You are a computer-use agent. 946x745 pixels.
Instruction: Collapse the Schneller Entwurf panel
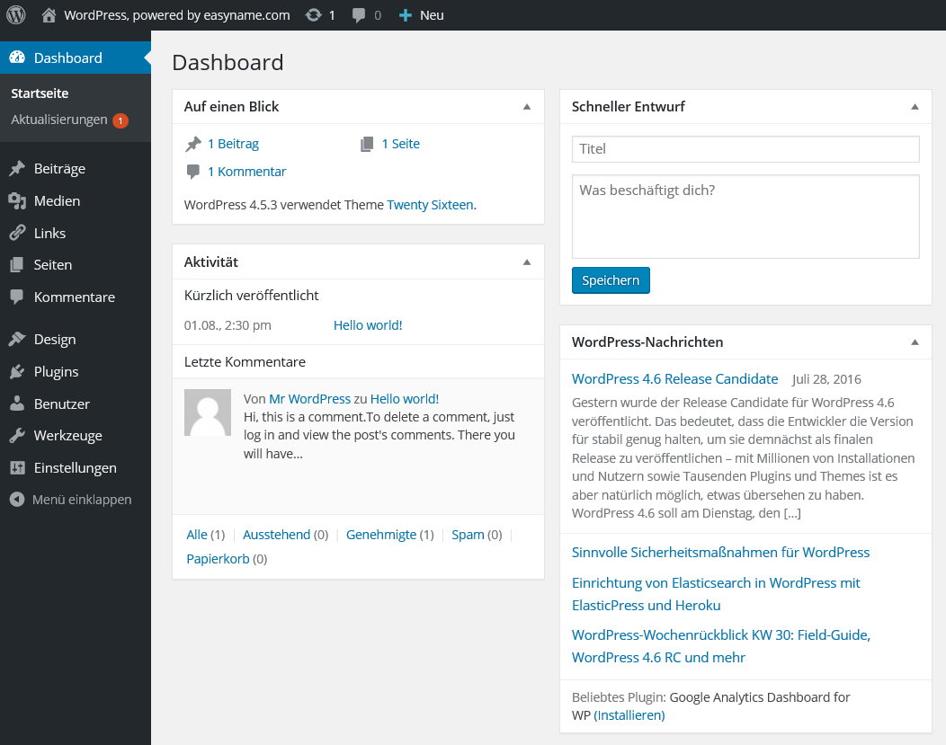point(915,107)
